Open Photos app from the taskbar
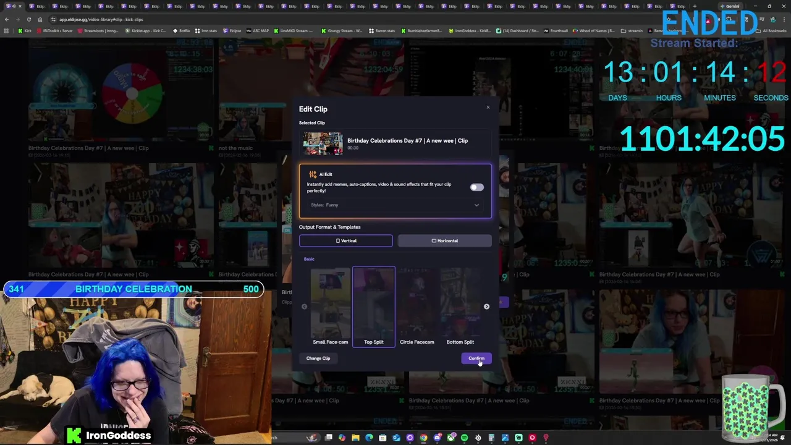 pos(505,438)
